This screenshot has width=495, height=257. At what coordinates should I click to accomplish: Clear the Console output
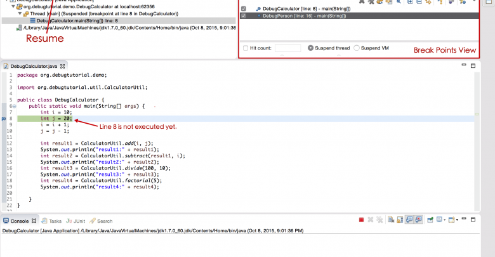(x=391, y=220)
